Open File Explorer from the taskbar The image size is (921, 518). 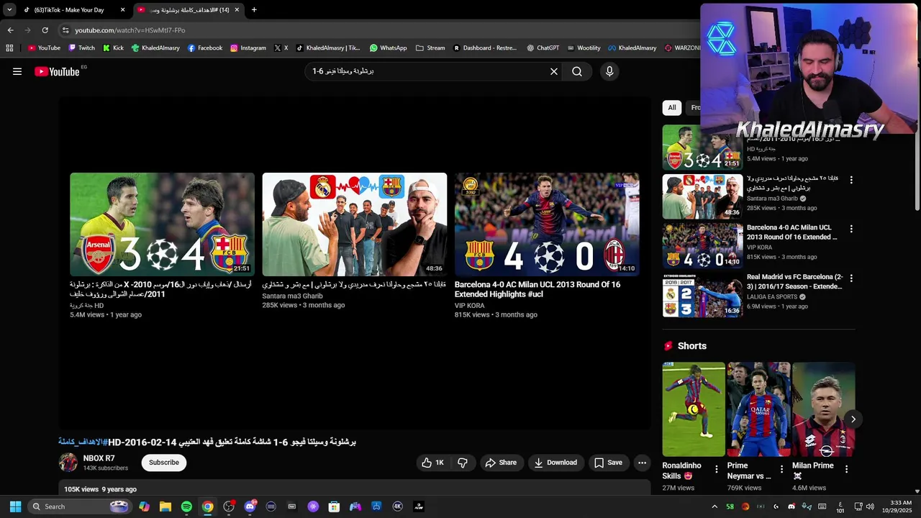point(165,506)
